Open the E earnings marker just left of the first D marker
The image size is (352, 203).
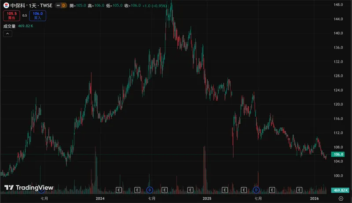137,190
